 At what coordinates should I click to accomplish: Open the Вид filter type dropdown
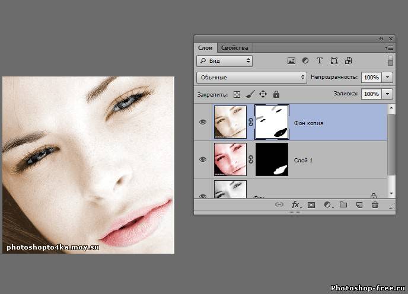click(224, 60)
